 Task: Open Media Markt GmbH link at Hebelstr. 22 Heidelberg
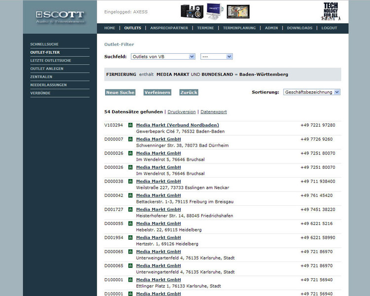(158, 223)
